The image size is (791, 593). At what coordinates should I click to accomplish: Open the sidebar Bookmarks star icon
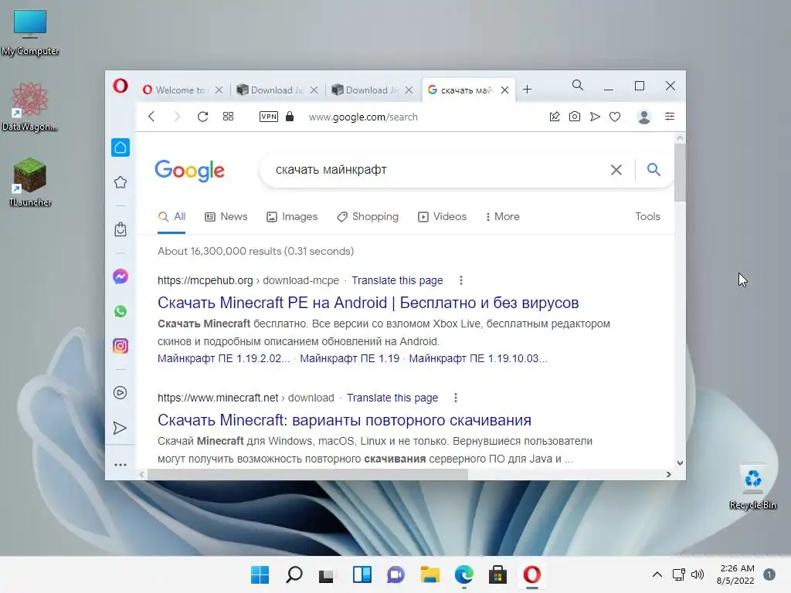120,182
